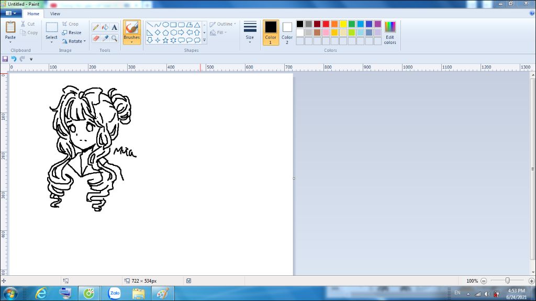
Task: Open the Windows Start button
Action: click(10, 294)
